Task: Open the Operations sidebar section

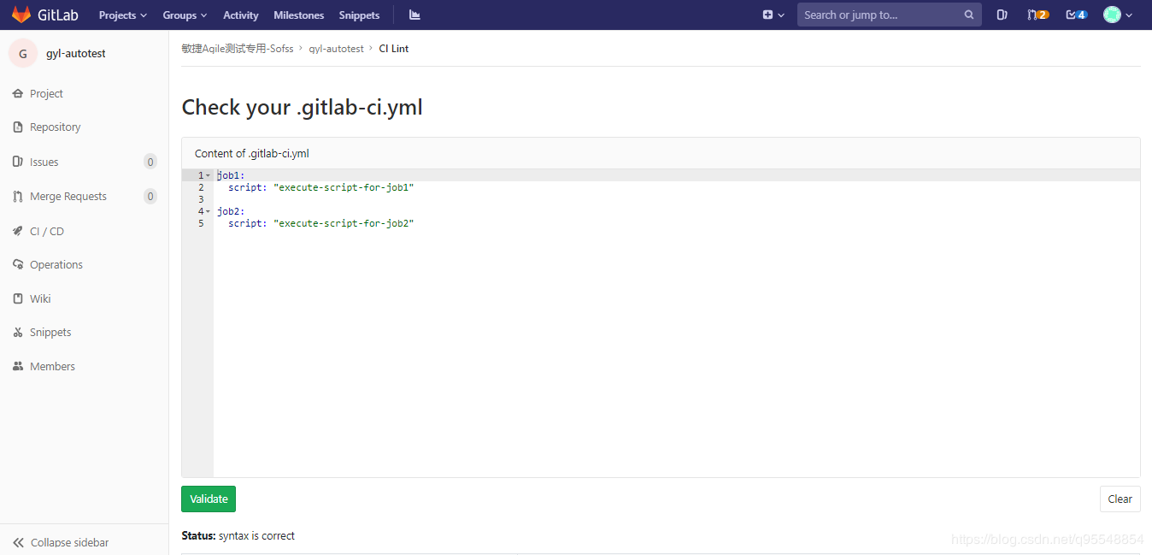Action: pyautogui.click(x=55, y=264)
